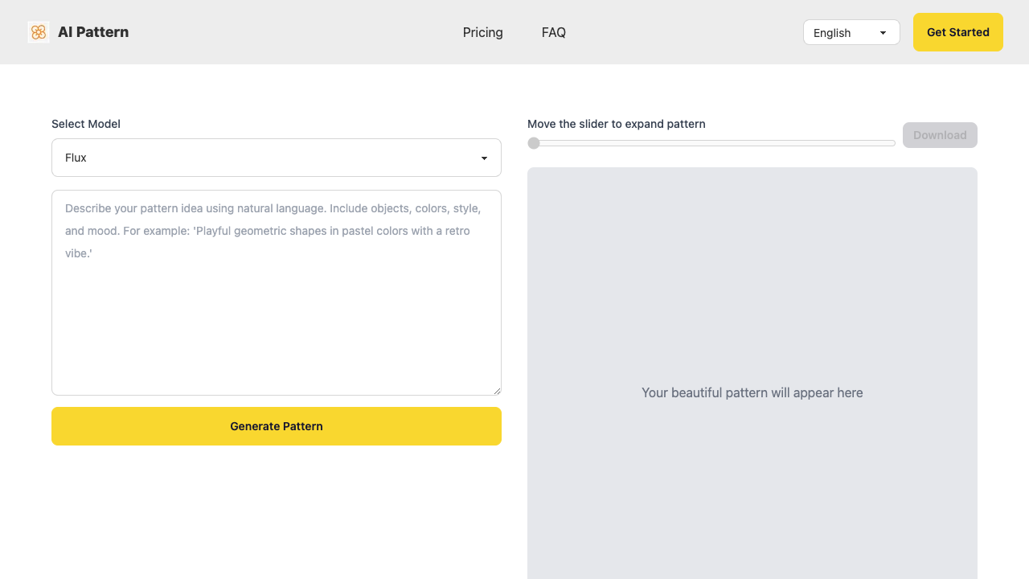
Task: Open the Pricing page
Action: click(x=482, y=32)
